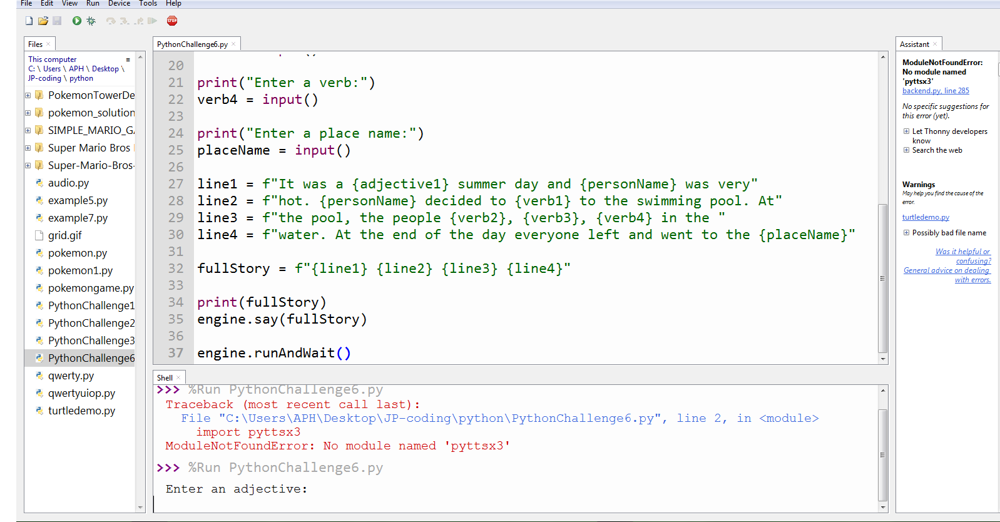Expand the PokemonTowerDe folder
The height and width of the screenshot is (522, 1000).
point(28,95)
